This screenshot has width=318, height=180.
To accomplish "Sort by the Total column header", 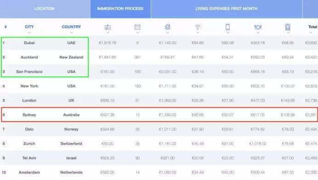I will pos(313,27).
